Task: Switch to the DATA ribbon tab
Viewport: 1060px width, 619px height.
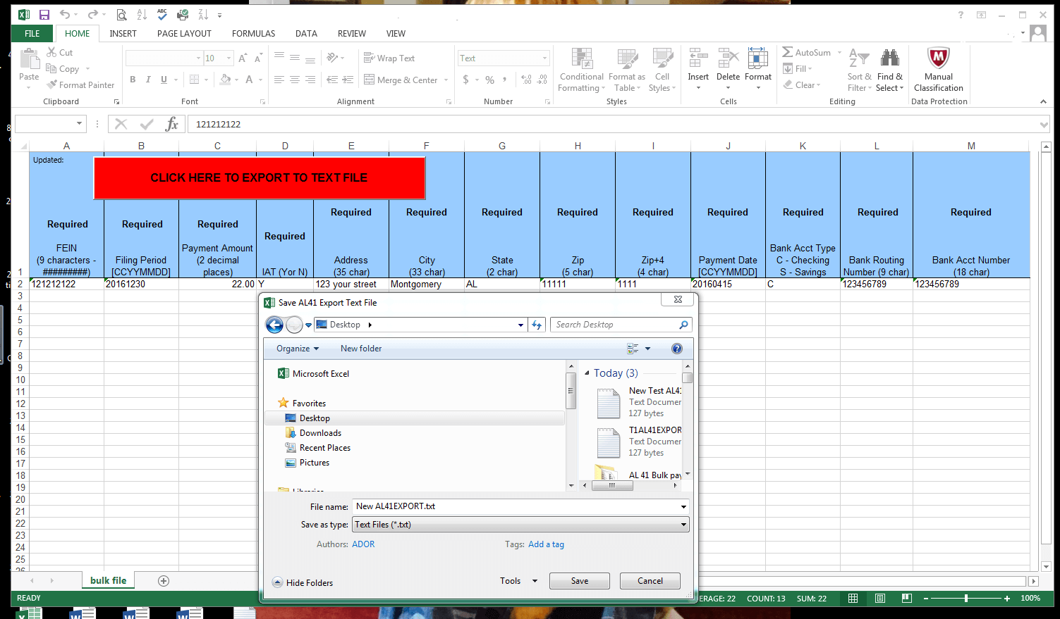Action: click(x=306, y=33)
